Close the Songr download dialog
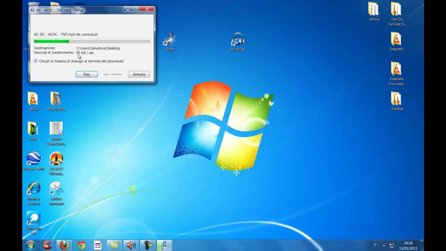This screenshot has width=446, height=251. [147, 9]
